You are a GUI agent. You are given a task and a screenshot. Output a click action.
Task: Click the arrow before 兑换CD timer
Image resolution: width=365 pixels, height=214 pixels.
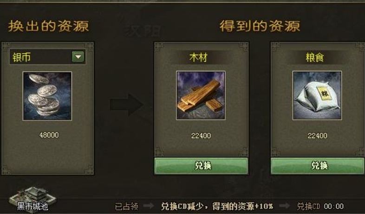tap(285, 206)
